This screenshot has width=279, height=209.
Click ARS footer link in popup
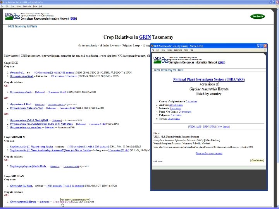pos(199,127)
